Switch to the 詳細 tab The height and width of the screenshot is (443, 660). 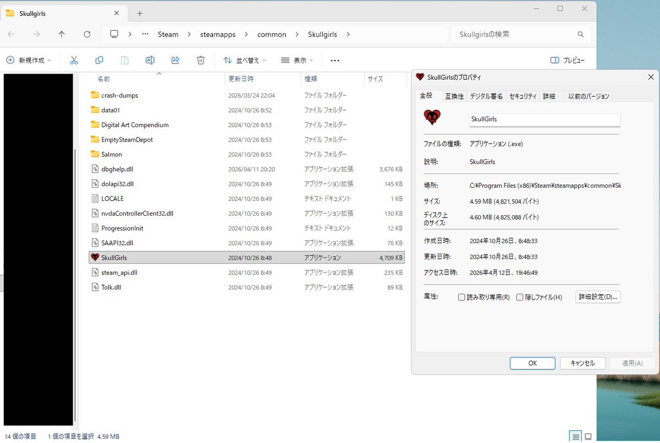click(x=549, y=96)
